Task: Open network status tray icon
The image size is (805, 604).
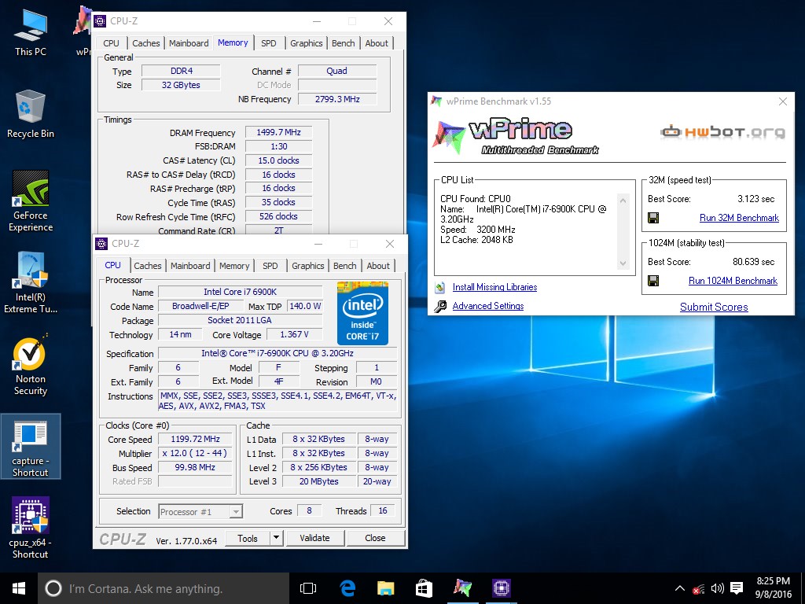Action: [698, 588]
